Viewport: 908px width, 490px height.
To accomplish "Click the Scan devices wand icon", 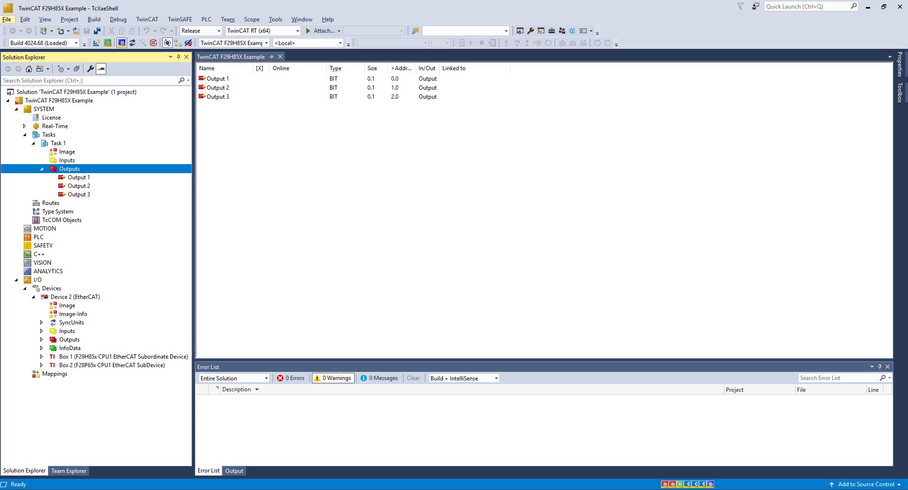I will [x=143, y=43].
